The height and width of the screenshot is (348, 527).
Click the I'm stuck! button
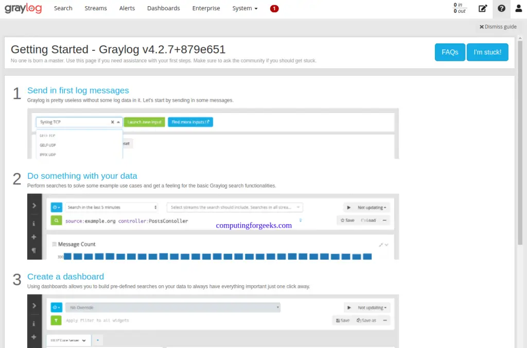pyautogui.click(x=487, y=52)
